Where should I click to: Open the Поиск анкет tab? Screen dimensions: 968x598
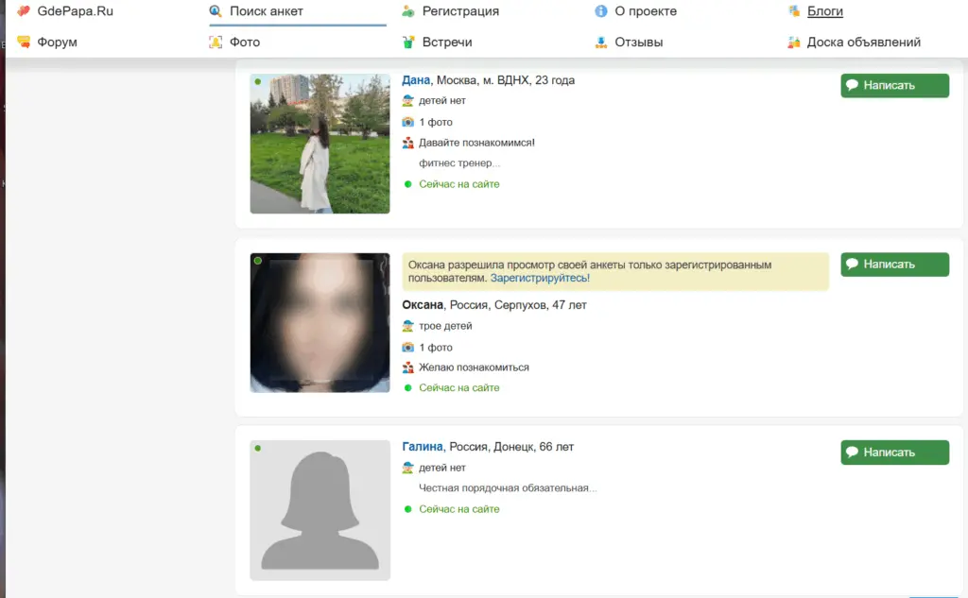pos(267,11)
